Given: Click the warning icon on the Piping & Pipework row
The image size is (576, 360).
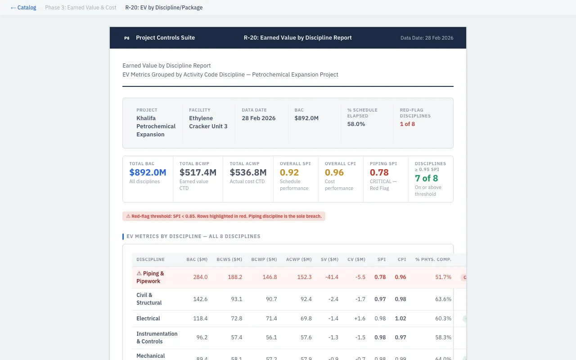Looking at the screenshot, I should [139, 274].
